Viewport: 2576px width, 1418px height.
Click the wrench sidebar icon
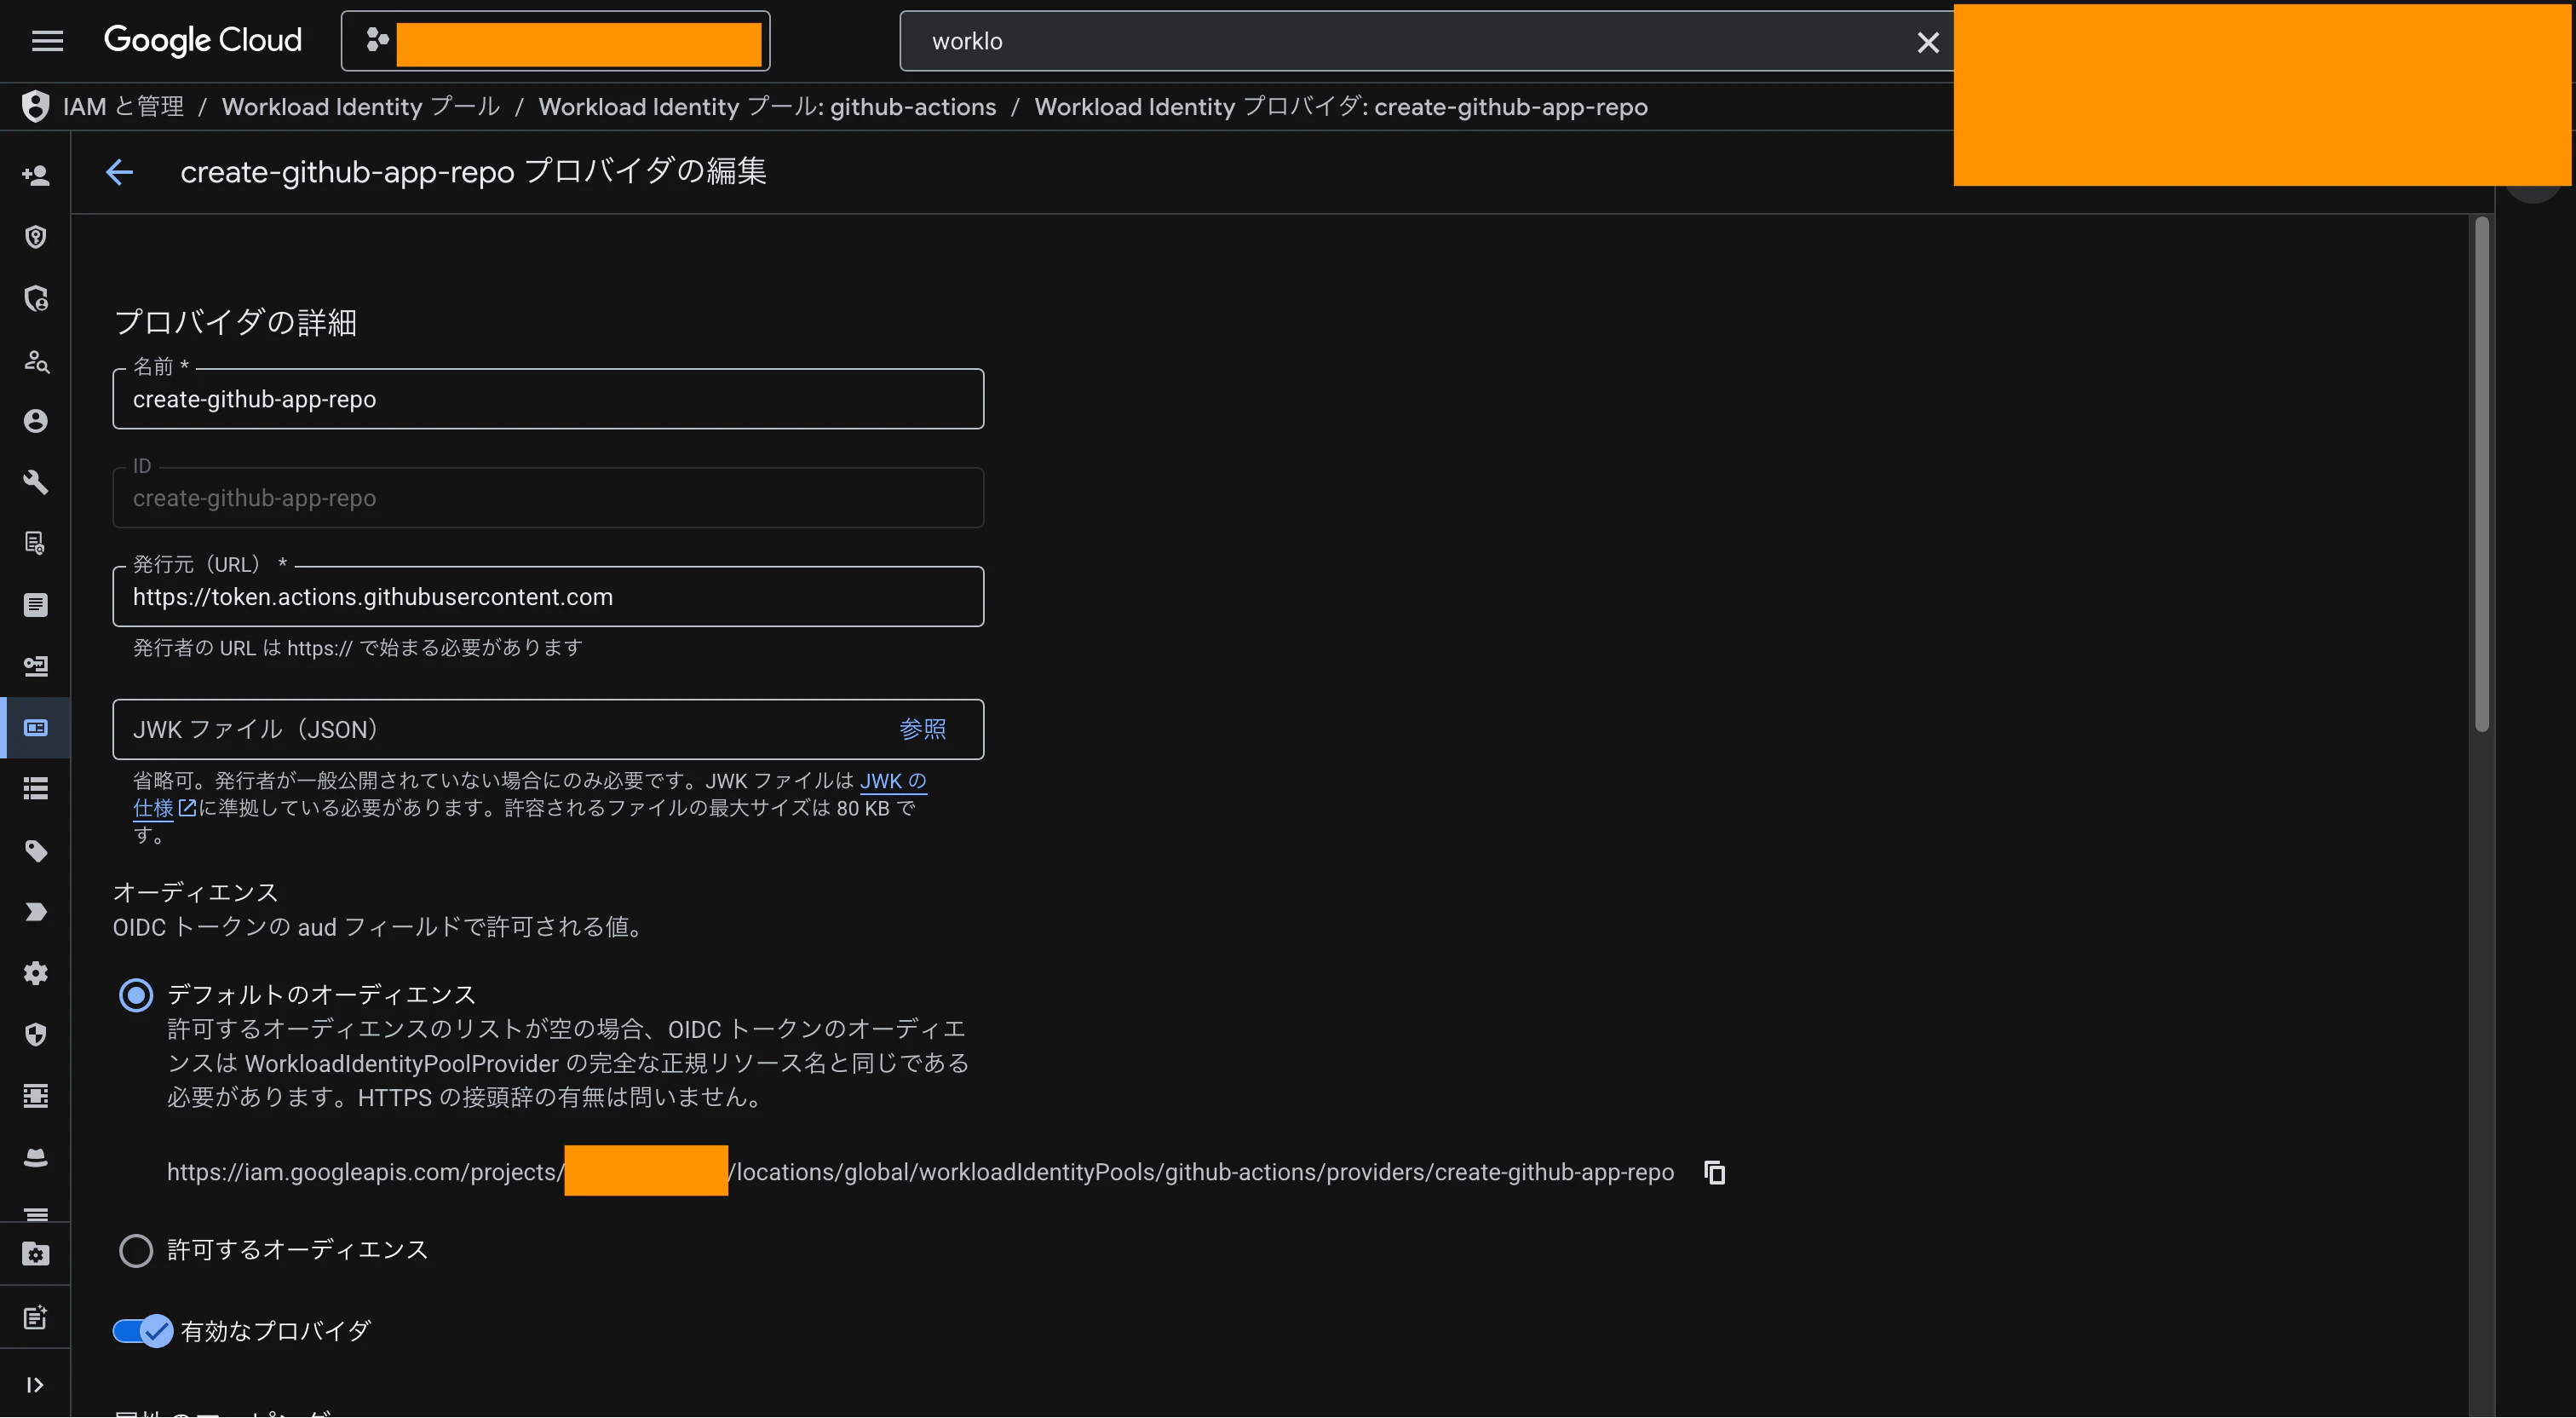click(x=36, y=482)
